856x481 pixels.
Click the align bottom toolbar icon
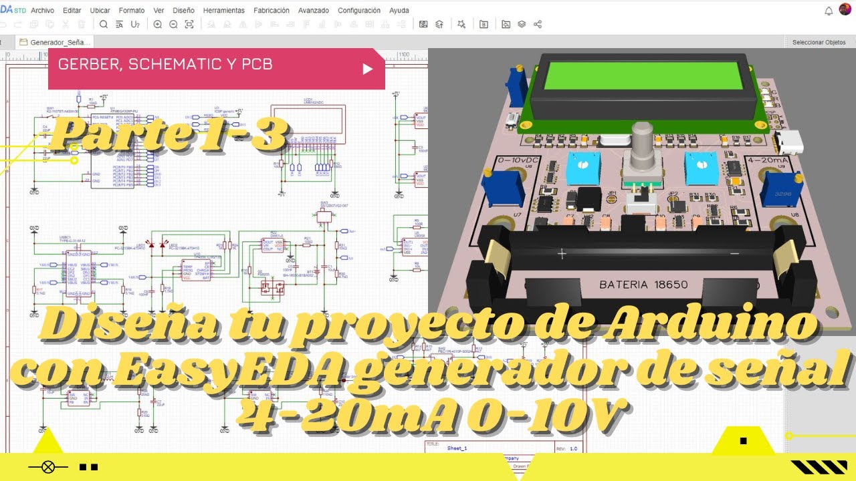coord(324,24)
